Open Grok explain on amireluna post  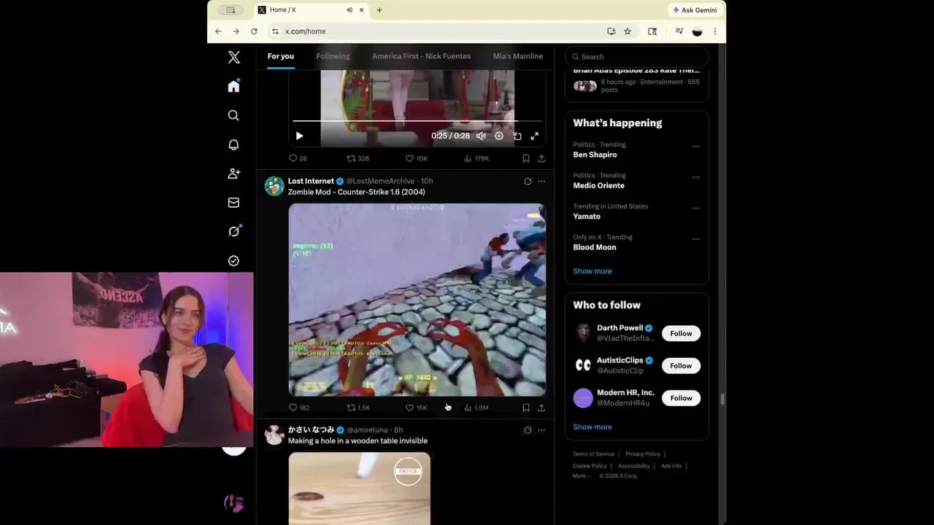click(x=528, y=430)
